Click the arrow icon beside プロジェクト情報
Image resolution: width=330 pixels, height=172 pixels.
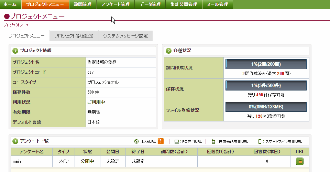[15, 51]
